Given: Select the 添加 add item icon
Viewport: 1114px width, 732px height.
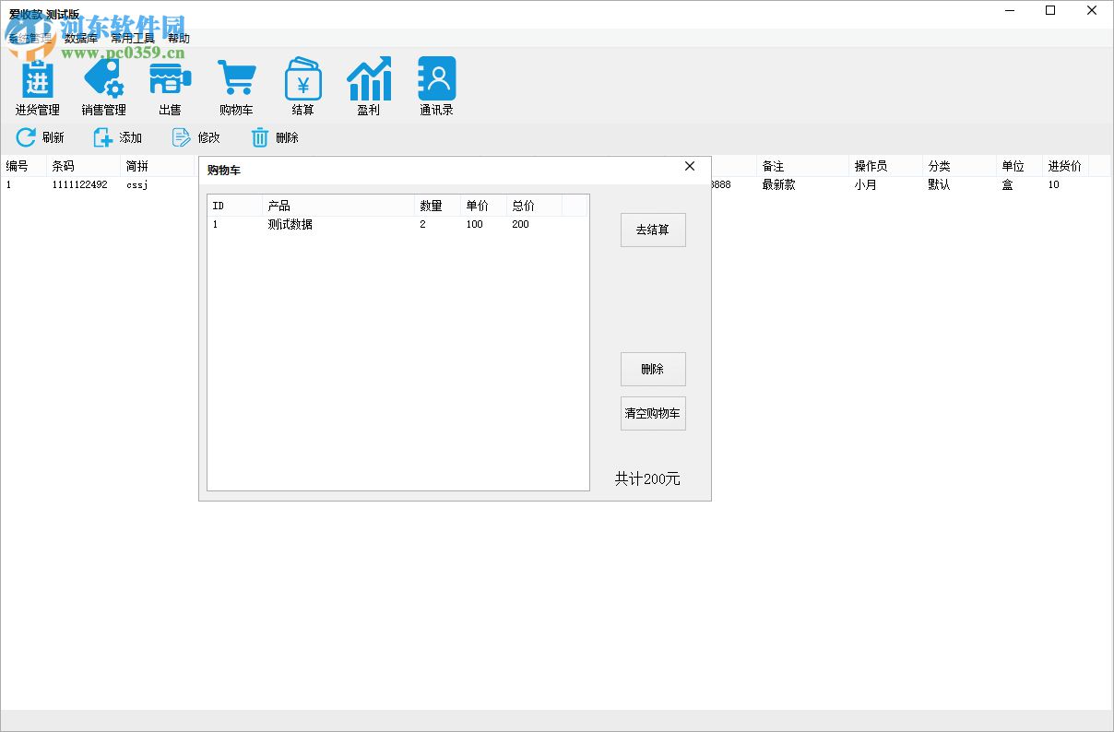Looking at the screenshot, I should click(x=101, y=136).
